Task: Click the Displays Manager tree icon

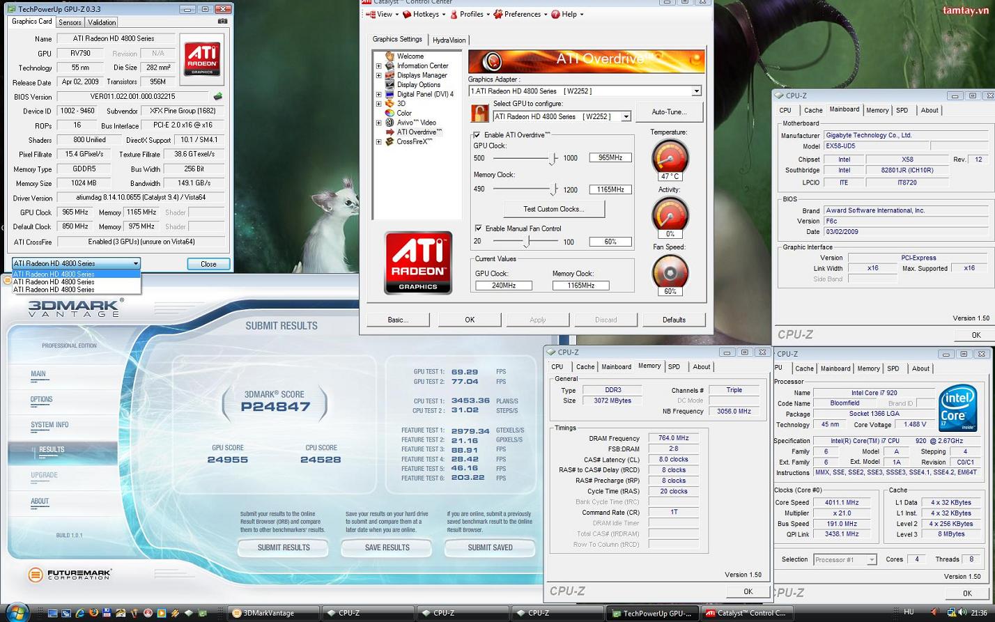Action: (x=389, y=75)
